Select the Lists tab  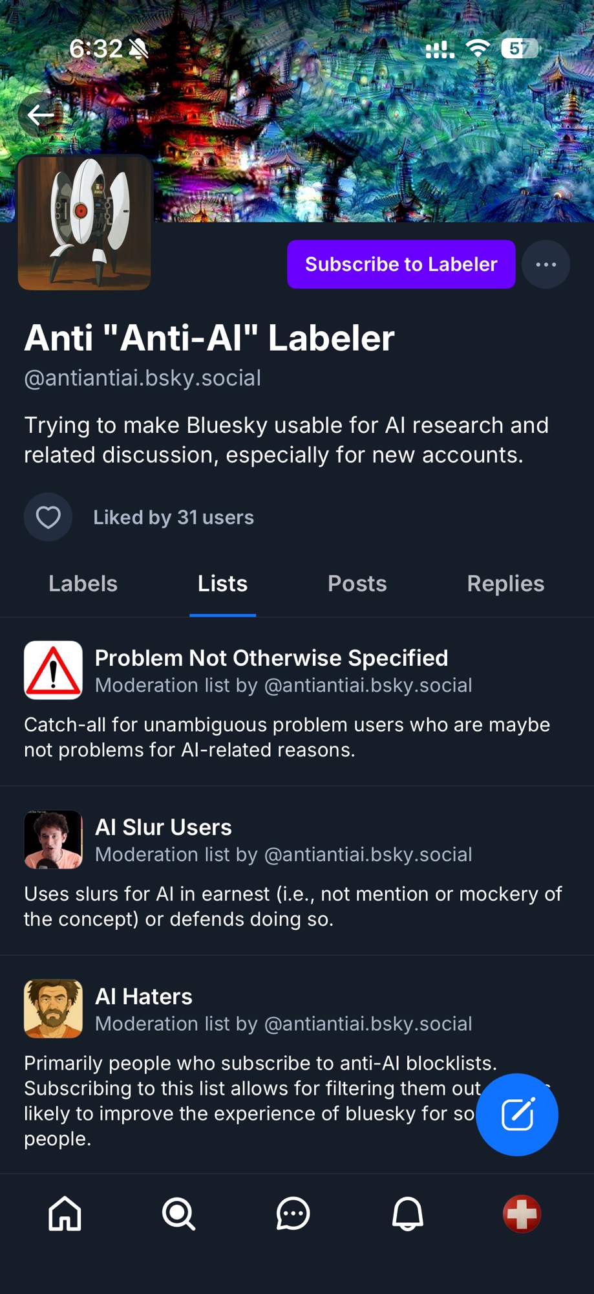point(222,584)
